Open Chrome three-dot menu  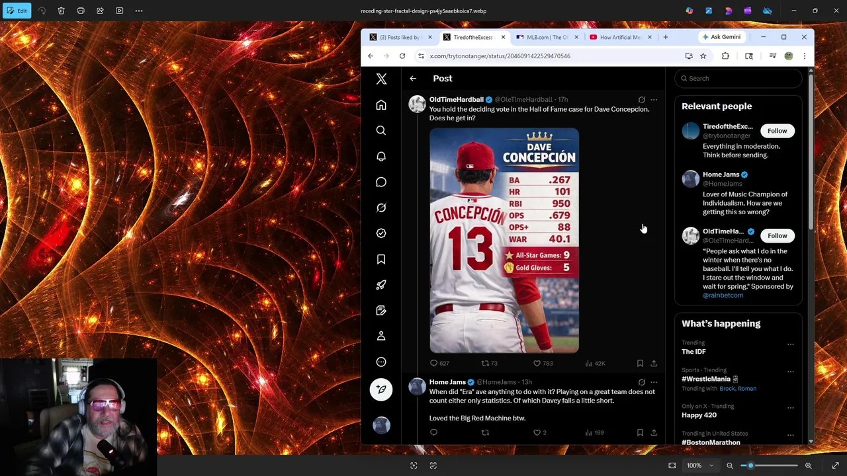click(805, 56)
